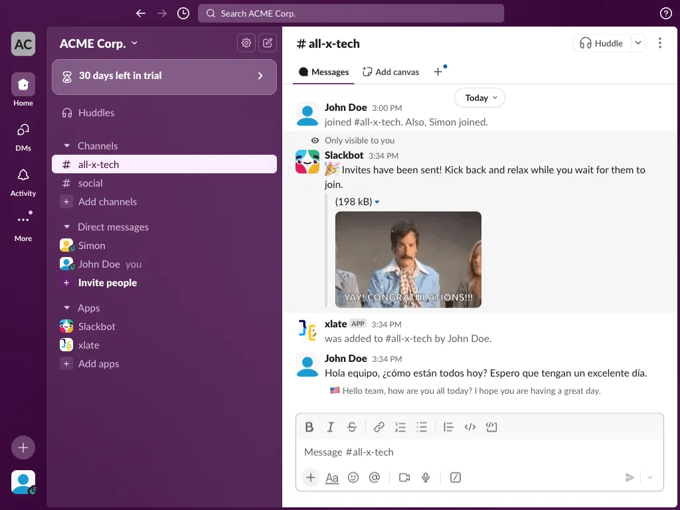Switch to the Add canvas tab

tap(390, 72)
